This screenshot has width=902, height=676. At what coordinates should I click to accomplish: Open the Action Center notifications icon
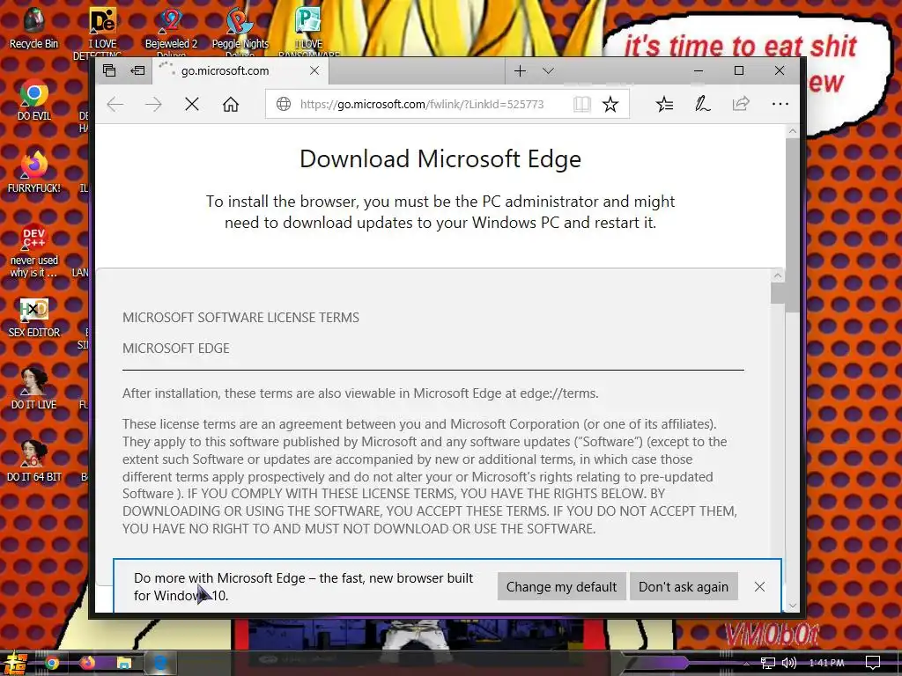tap(873, 664)
